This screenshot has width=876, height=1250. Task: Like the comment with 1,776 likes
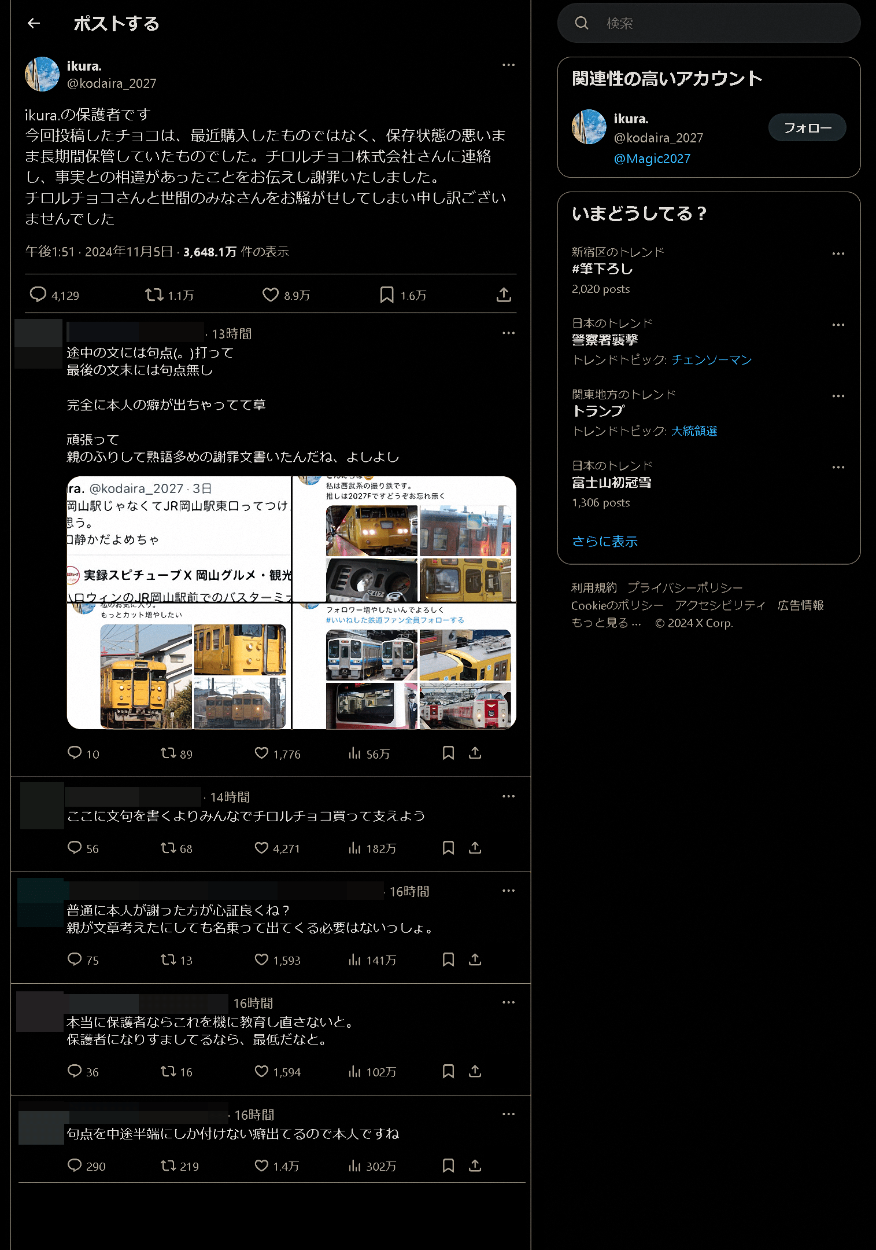[261, 753]
